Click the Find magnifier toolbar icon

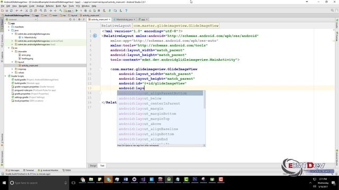point(41,11)
